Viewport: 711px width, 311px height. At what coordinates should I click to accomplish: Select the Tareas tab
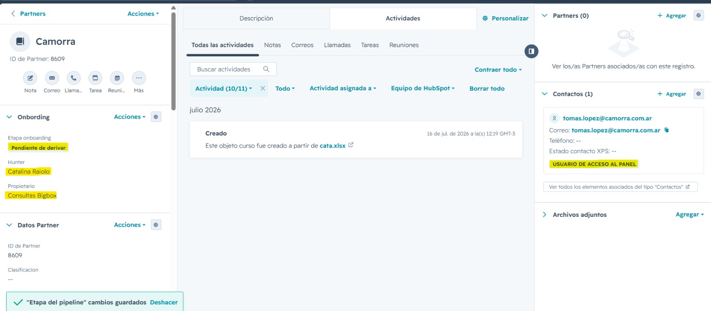tap(370, 45)
